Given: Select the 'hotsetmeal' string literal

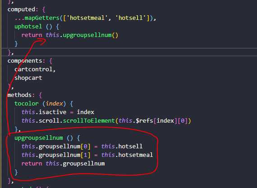Looking at the screenshot, I should 87,18.
